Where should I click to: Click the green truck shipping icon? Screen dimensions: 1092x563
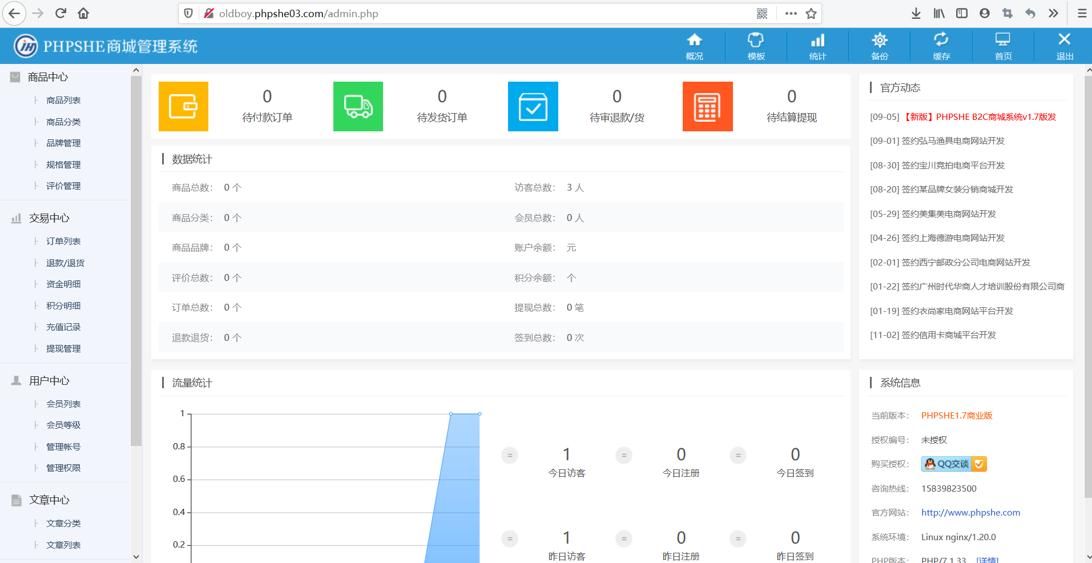point(358,106)
